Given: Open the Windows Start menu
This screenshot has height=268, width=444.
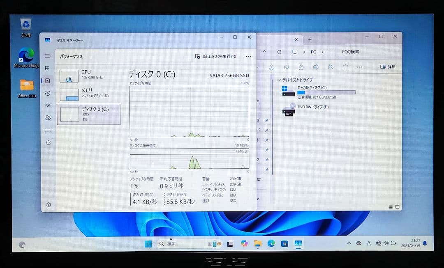Looking at the screenshot, I should pos(148,244).
